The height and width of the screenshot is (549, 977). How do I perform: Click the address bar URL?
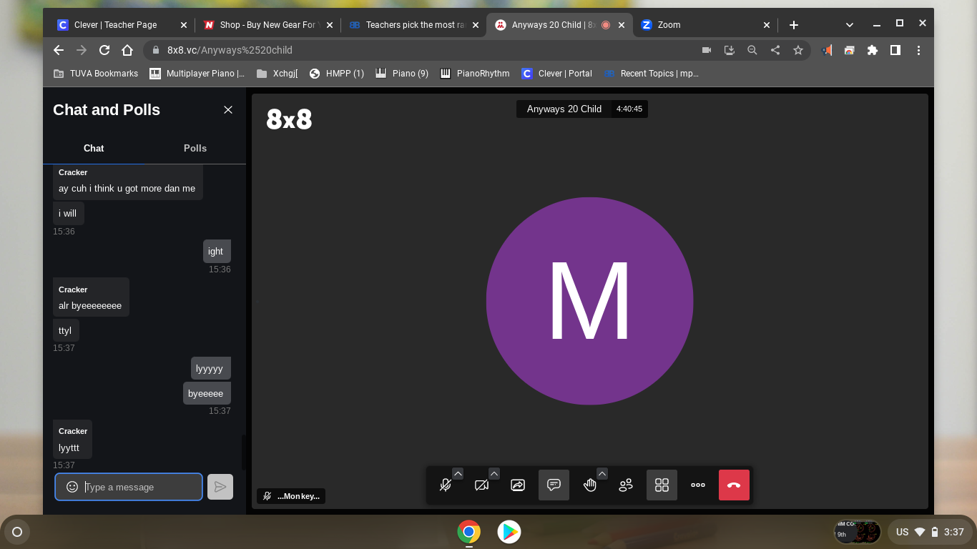[x=230, y=50]
